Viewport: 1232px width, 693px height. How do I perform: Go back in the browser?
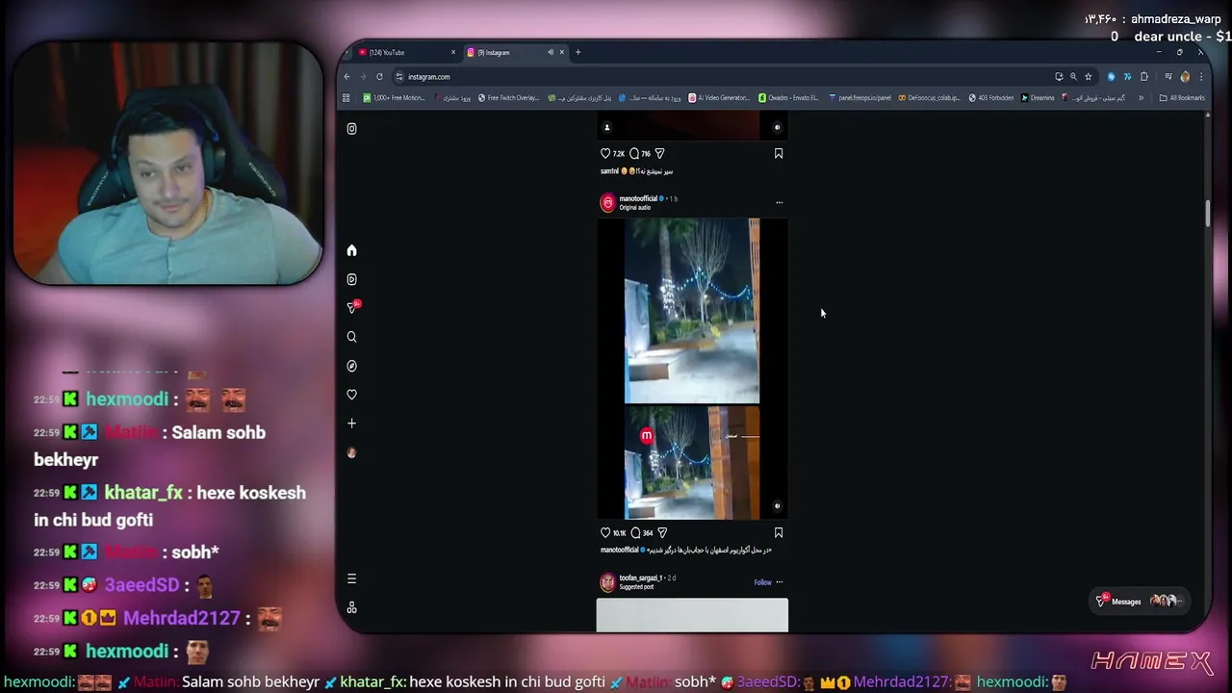pyautogui.click(x=347, y=76)
